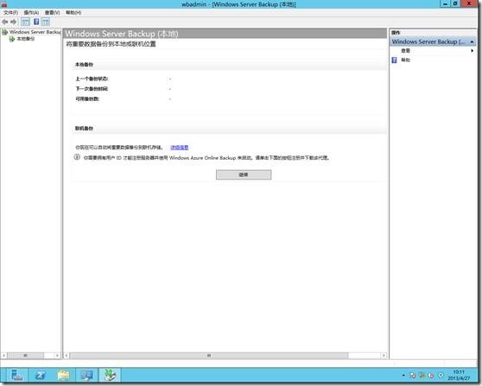Click the left arrow of the center pane scrollbar
The width and height of the screenshot is (482, 386).
(x=67, y=356)
